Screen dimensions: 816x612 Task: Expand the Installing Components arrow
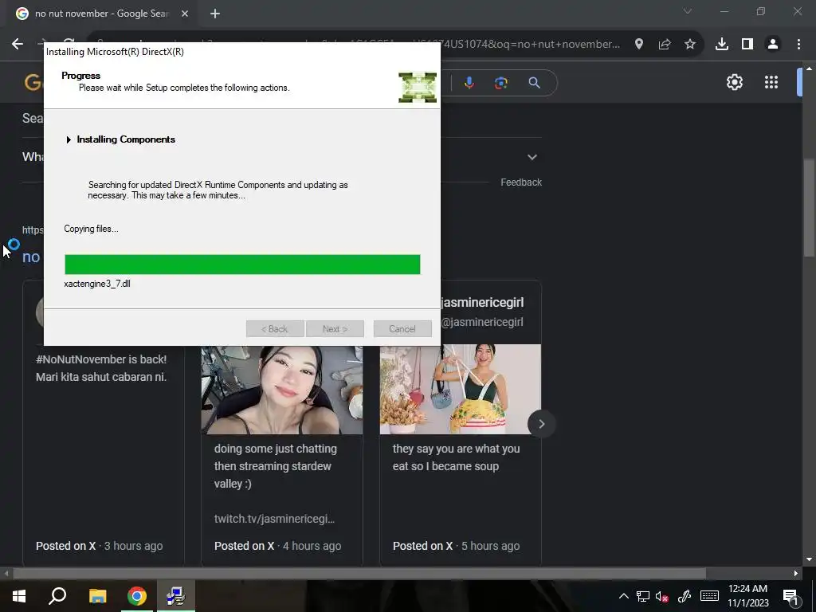tap(69, 139)
